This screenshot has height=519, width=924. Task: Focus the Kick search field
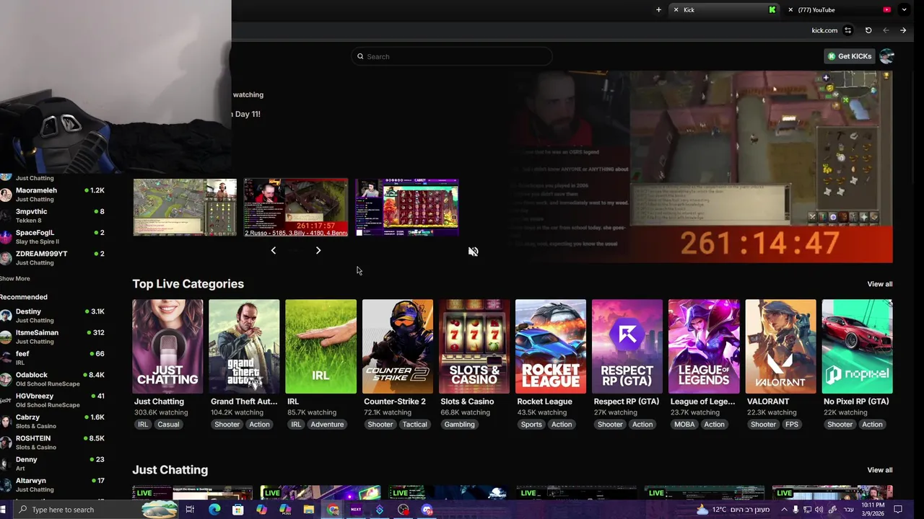point(452,56)
